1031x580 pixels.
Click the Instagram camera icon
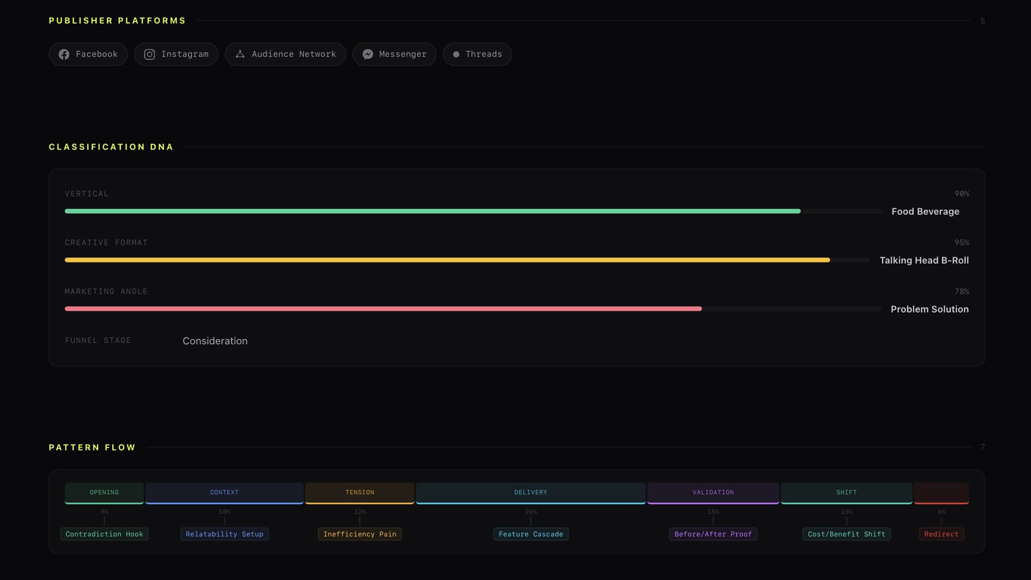tap(150, 54)
